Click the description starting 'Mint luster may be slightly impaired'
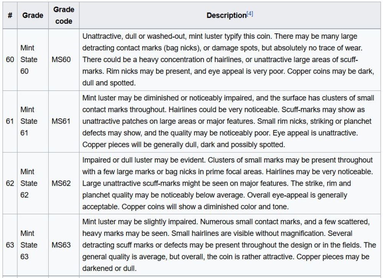The image size is (383, 278). tap(229, 245)
